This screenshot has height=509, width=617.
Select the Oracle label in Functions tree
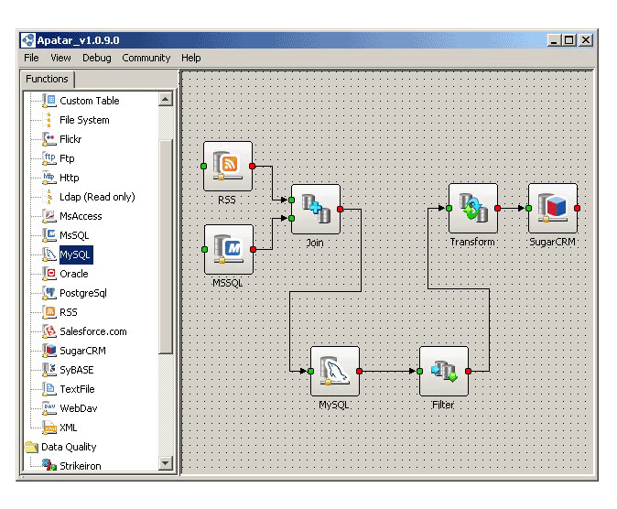74,274
